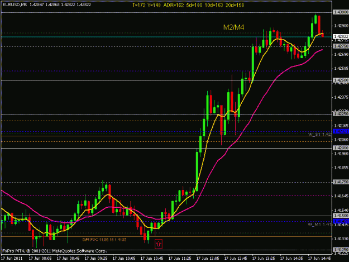Select the W_S1 1.42 pivot label
The image size is (349, 262).
click(319, 135)
